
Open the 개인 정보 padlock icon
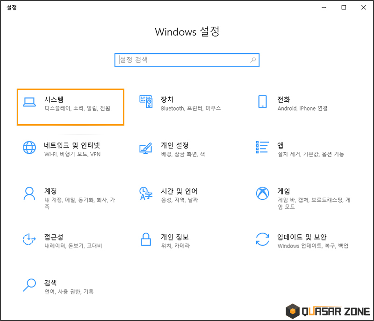pyautogui.click(x=146, y=239)
